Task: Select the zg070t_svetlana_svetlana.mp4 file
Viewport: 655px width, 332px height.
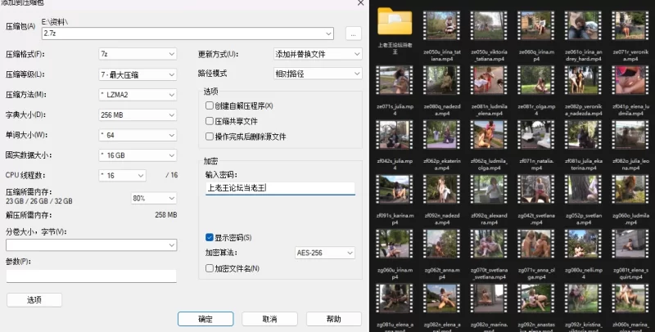Action: (489, 244)
